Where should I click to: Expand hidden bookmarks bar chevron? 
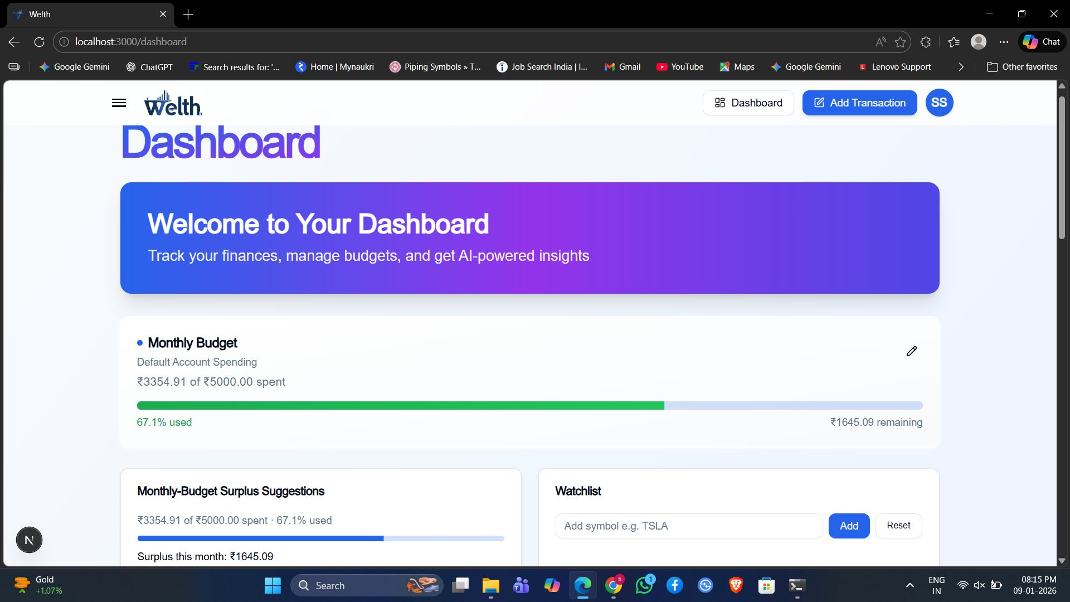(961, 67)
